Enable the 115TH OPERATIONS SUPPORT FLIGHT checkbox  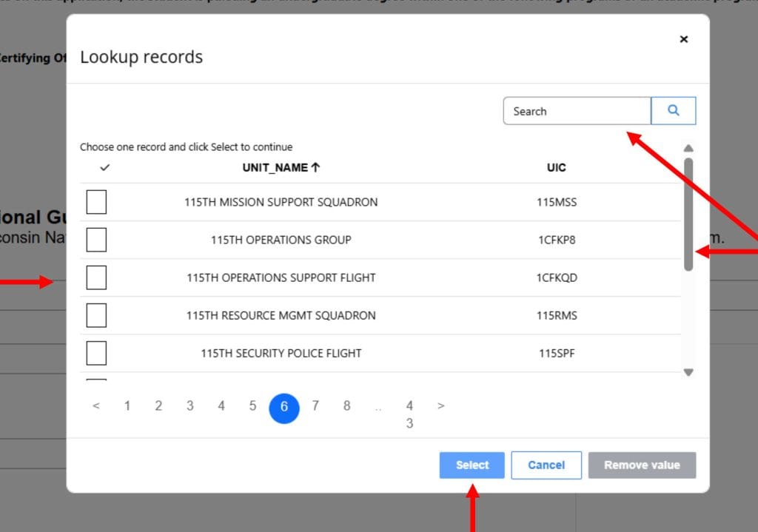[x=96, y=277]
